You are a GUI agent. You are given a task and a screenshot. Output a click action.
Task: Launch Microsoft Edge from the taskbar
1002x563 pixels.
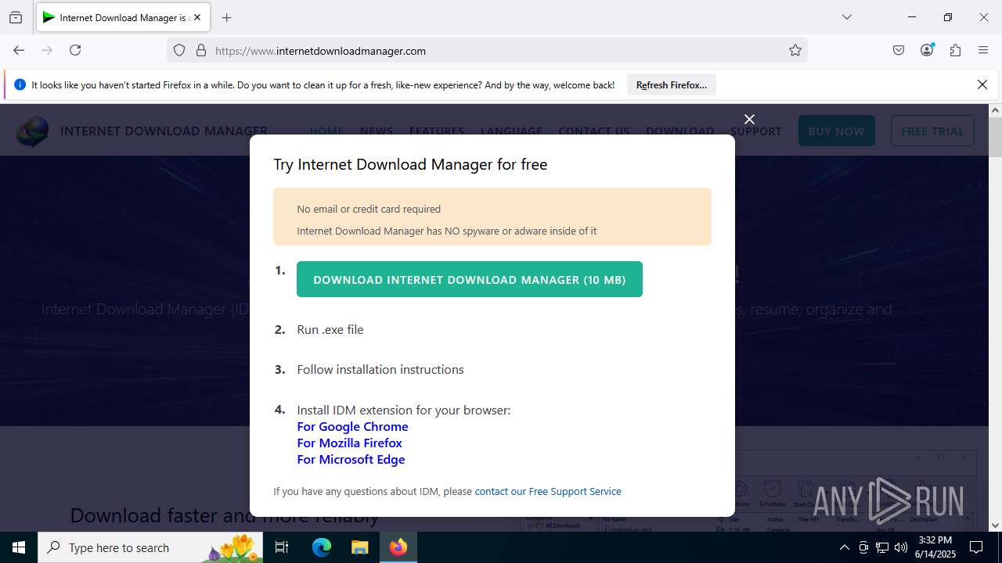322,547
